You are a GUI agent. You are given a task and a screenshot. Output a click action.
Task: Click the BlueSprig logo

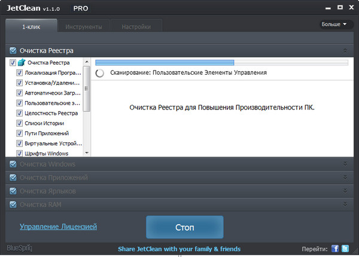(20, 248)
